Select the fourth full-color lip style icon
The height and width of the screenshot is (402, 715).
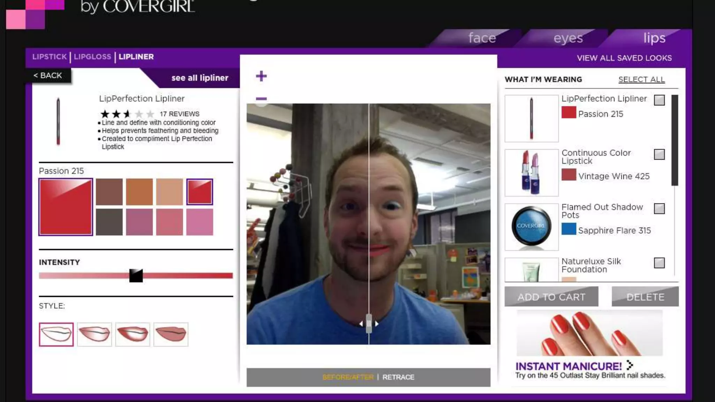tap(171, 334)
